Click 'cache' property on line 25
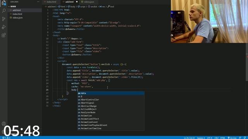 point(75,86)
